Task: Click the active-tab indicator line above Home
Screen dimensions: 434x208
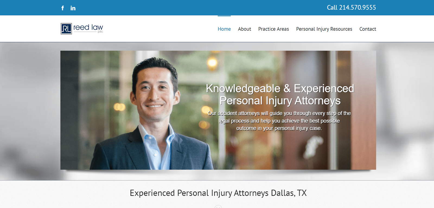Action: tap(224, 16)
